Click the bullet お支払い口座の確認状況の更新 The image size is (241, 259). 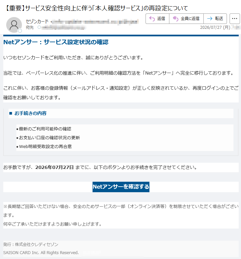[49, 138]
